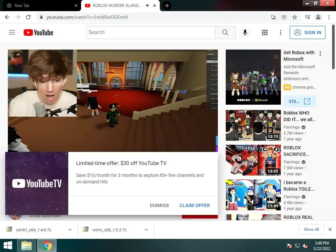Click the VIS... button on the ad
The height and width of the screenshot is (252, 336).
pos(300,101)
